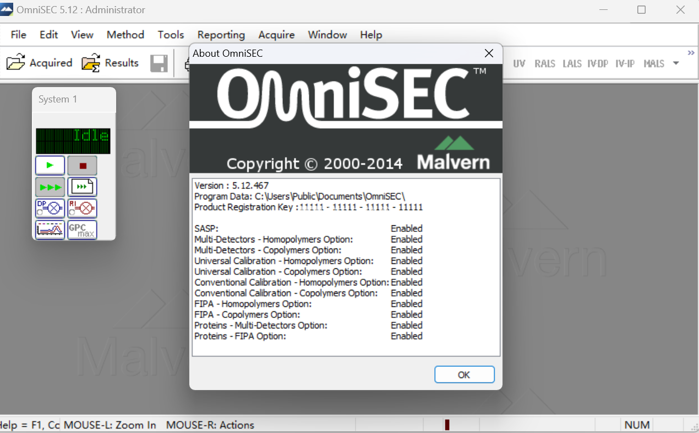The height and width of the screenshot is (433, 699).
Task: Click Multi-Detectors - Copolymers Option row
Action: click(308, 250)
